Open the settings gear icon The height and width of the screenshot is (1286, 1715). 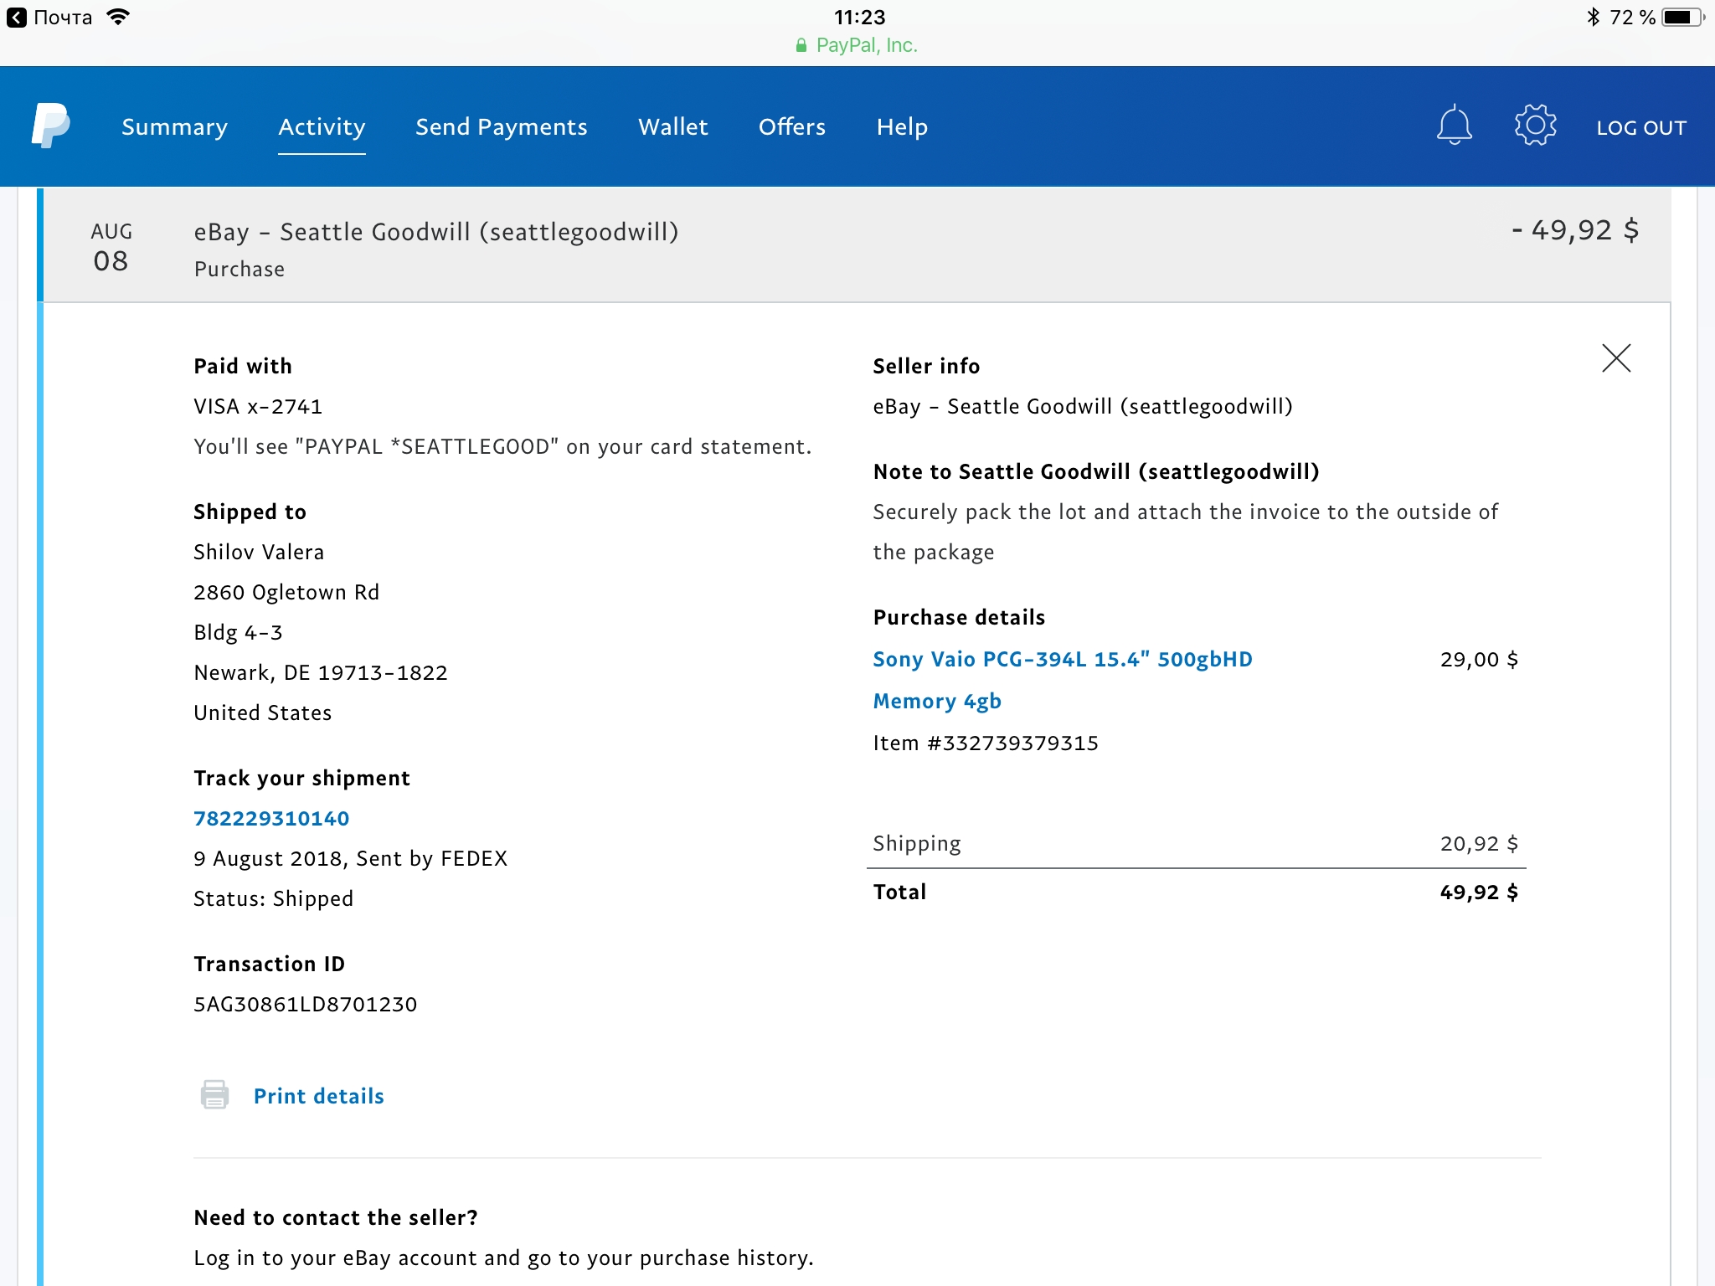pos(1535,126)
